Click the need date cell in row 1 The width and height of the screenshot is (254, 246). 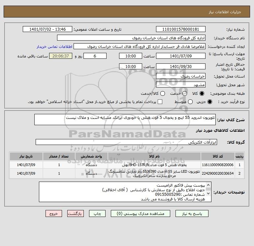26,165
